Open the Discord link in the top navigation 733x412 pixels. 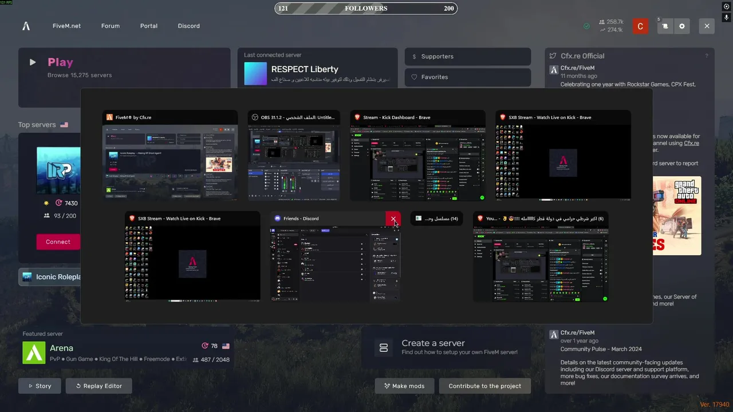[x=189, y=26]
